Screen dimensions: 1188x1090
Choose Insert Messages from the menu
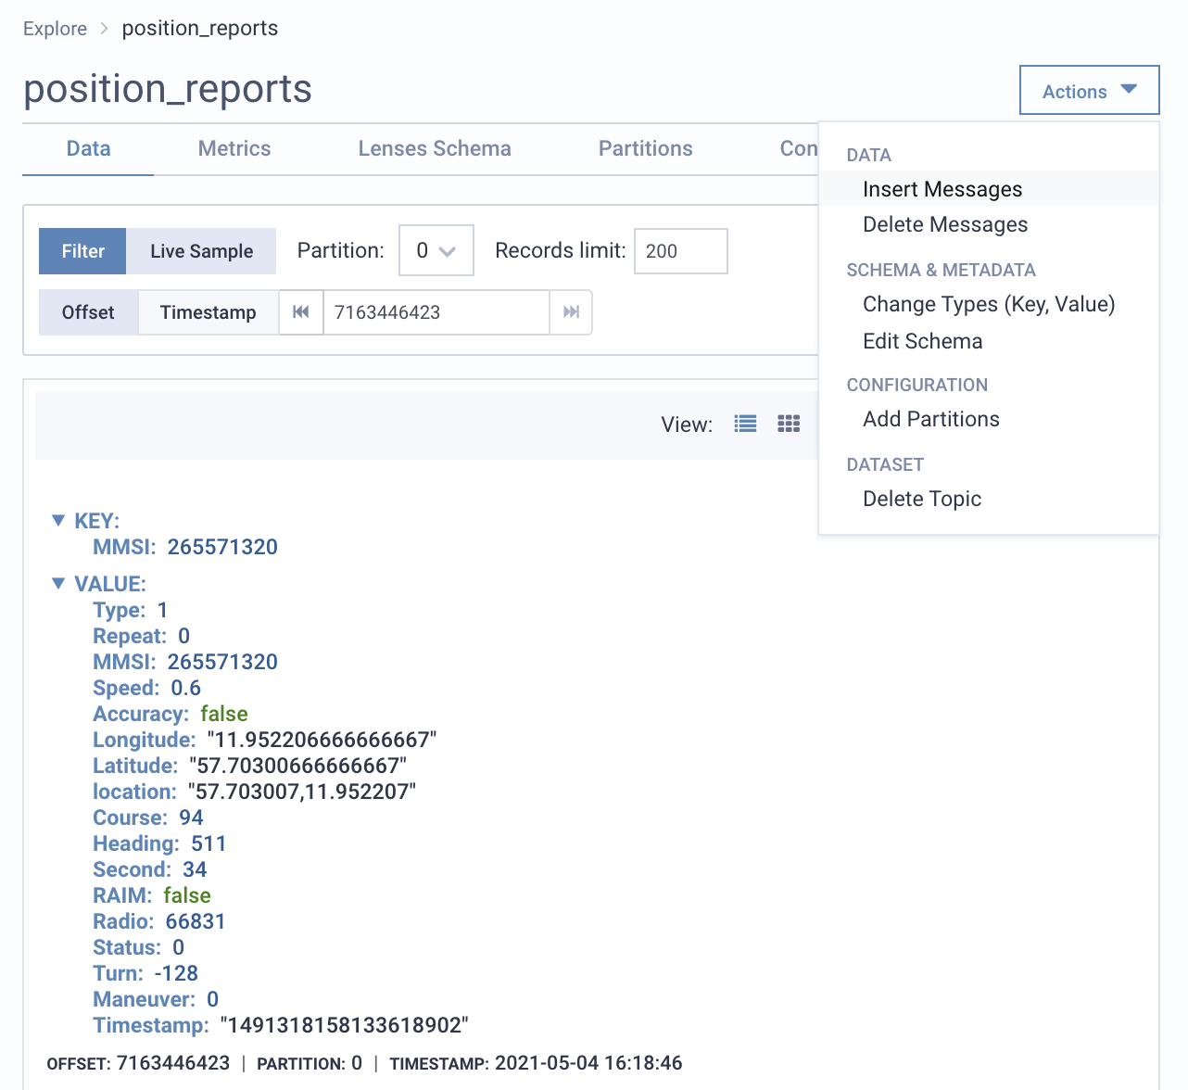click(942, 188)
